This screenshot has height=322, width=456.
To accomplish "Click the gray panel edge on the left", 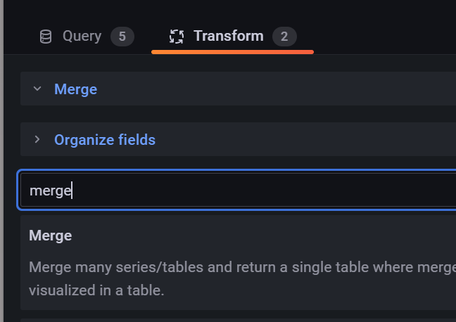I will pyautogui.click(x=1, y=161).
